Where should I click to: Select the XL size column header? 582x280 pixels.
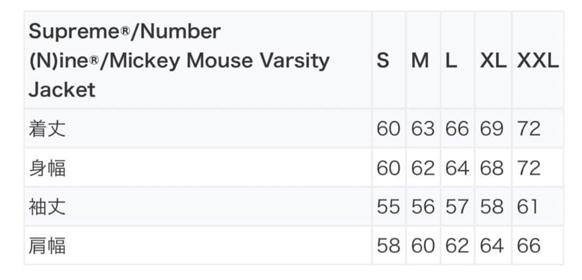pyautogui.click(x=493, y=61)
